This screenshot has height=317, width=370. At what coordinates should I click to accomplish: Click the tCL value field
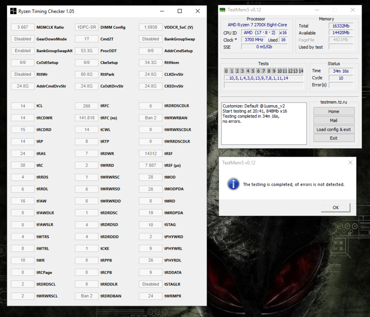(22, 106)
